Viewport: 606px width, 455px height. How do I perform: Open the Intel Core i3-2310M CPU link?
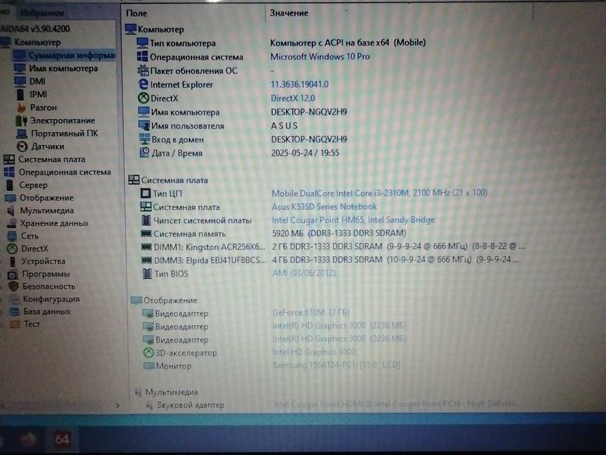coord(379,192)
